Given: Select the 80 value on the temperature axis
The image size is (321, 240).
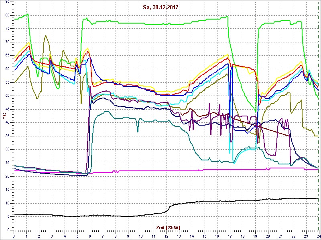Looking at the screenshot, I should tap(7, 15).
